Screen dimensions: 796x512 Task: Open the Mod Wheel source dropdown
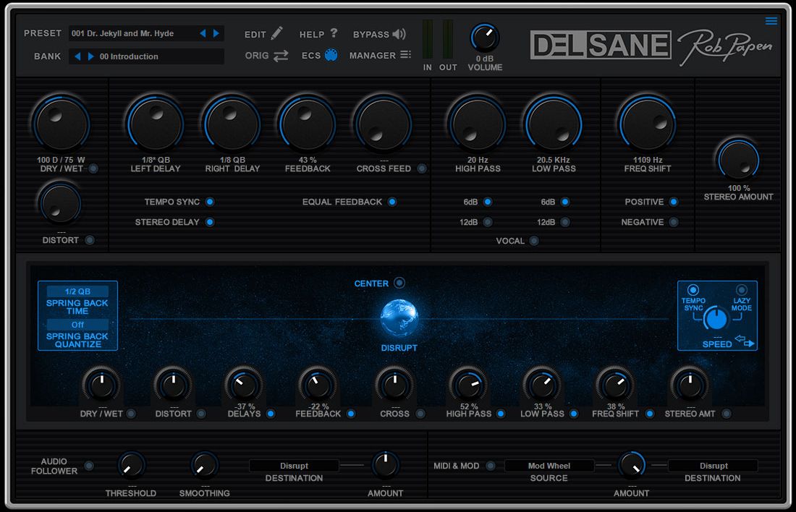click(x=549, y=466)
